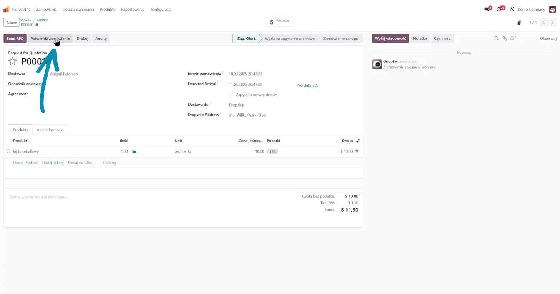Open the gear actions icon next to P00018
Viewport: 560px width, 294px height.
click(37, 25)
